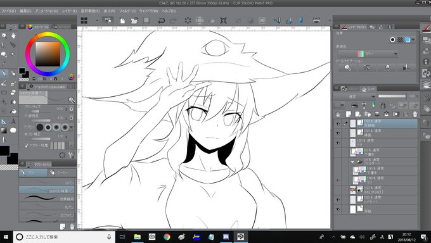
Task: Collapse the フォルダー1 layer folder
Action: [x=352, y=162]
